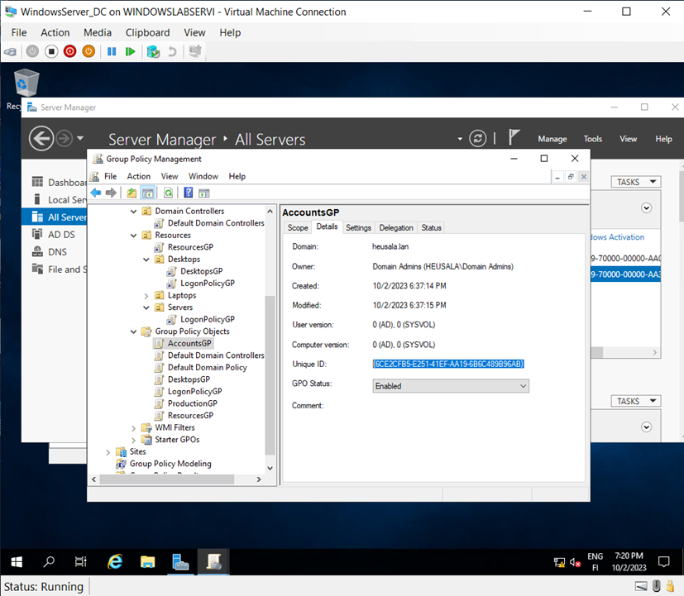The image size is (684, 596).
Task: Click the Revert checkpoint icon in VM toolbar
Action: coord(172,51)
